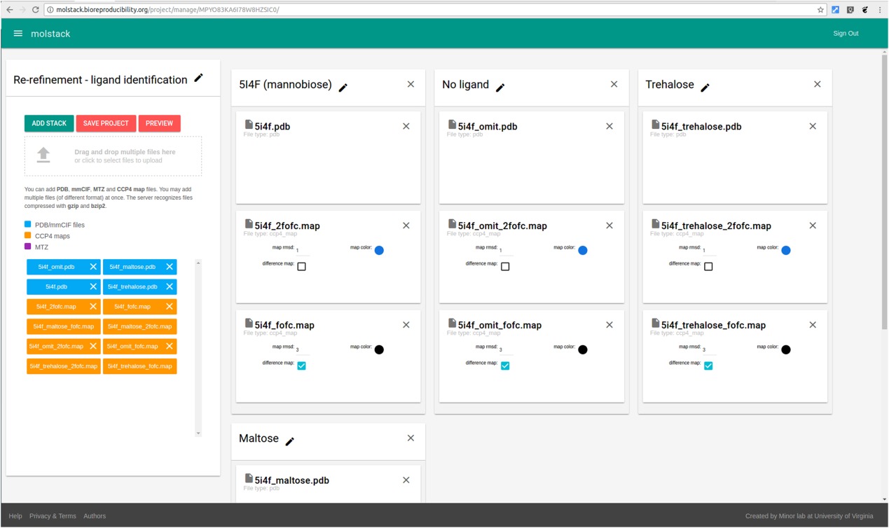Click the drag and drop file upload area
The height and width of the screenshot is (528, 889).
point(113,155)
